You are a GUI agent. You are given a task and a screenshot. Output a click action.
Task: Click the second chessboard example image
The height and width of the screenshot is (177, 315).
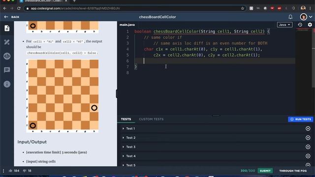click(63, 96)
